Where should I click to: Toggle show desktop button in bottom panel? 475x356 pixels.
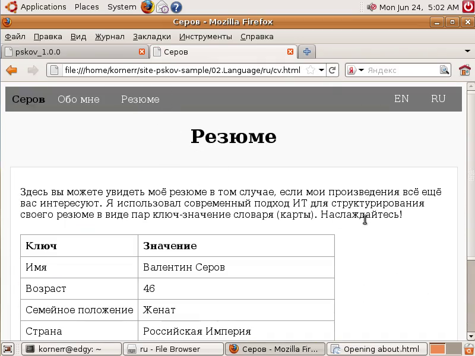(7, 349)
